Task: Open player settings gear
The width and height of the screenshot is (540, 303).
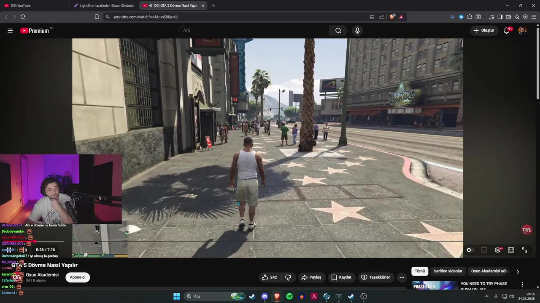Action: (x=498, y=250)
